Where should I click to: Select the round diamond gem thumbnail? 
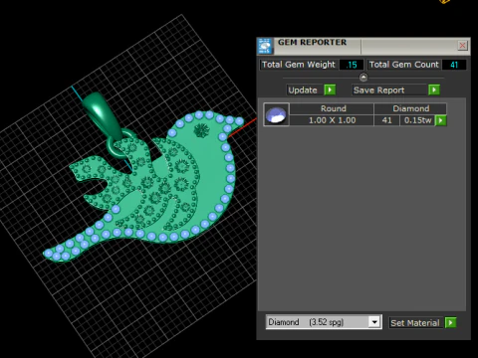tap(276, 114)
